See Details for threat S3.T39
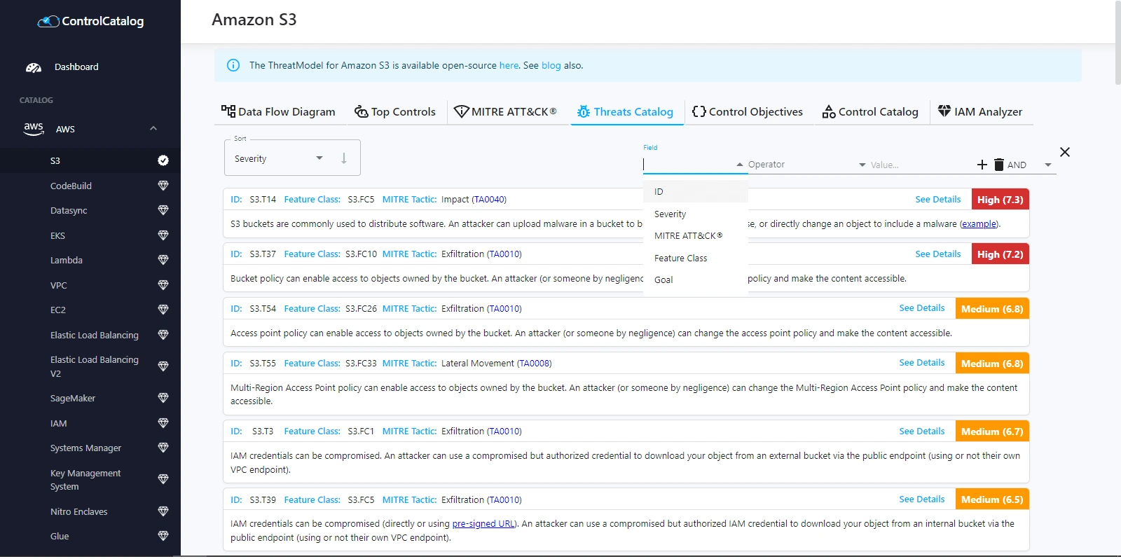 pyautogui.click(x=922, y=499)
